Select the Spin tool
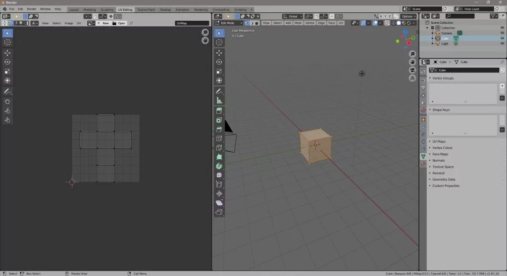This screenshot has height=276, width=507. pyautogui.click(x=219, y=166)
